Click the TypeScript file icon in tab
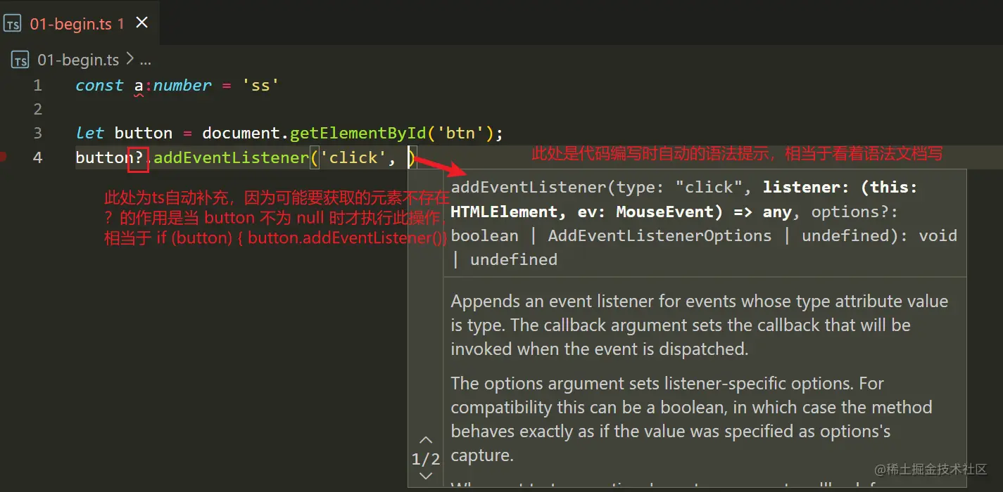1003x492 pixels. [x=13, y=24]
